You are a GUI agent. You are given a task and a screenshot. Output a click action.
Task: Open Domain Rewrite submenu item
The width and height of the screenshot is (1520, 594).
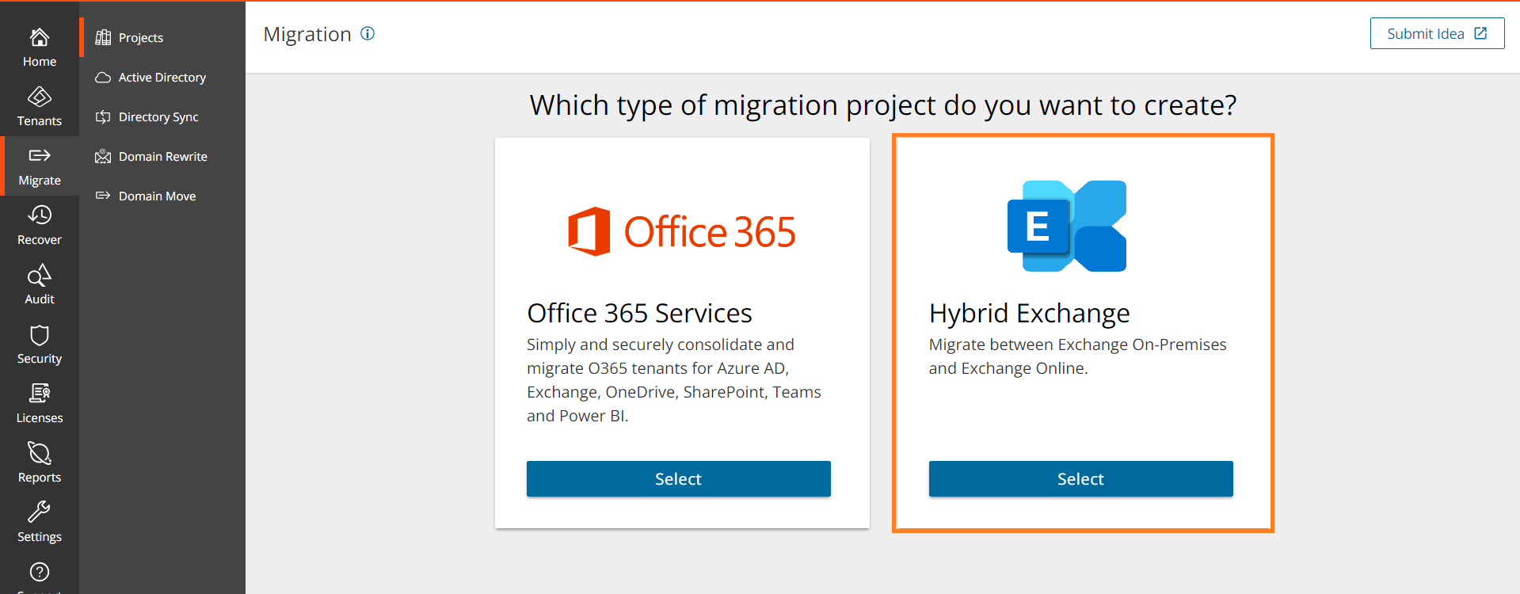coord(162,156)
